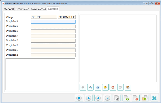Go to first record button
The width and height of the screenshot is (161, 103).
tap(79, 98)
